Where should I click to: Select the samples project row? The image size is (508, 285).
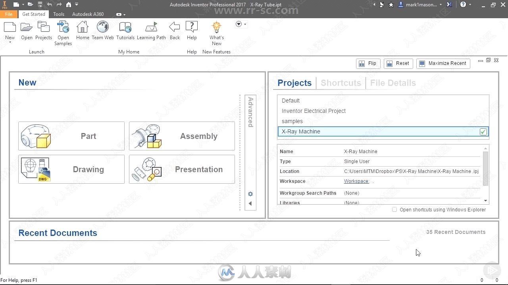click(383, 121)
